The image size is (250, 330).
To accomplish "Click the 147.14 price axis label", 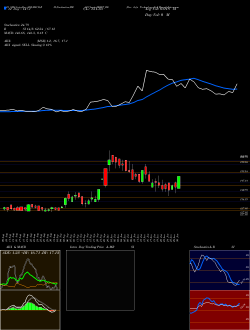I will tap(244, 181).
